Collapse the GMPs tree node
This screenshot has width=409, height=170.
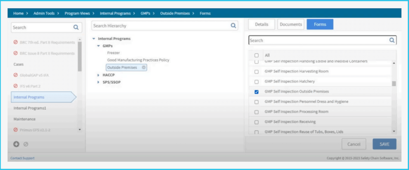pos(99,46)
